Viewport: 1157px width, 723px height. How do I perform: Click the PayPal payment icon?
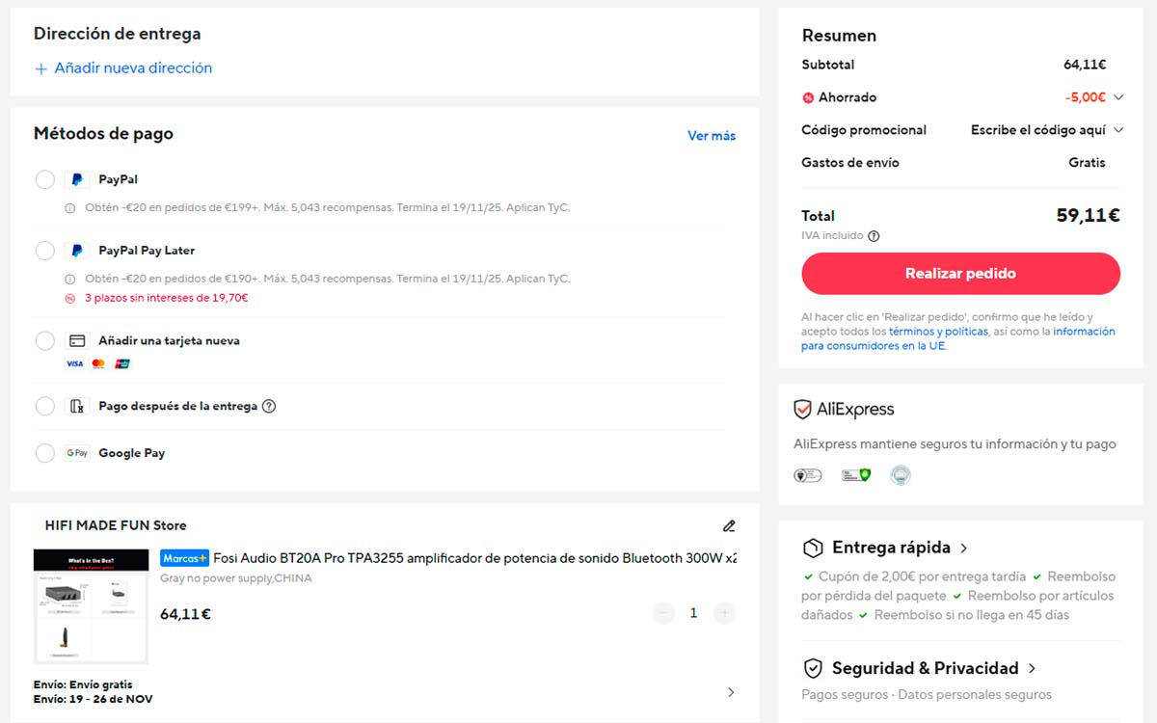click(x=77, y=179)
